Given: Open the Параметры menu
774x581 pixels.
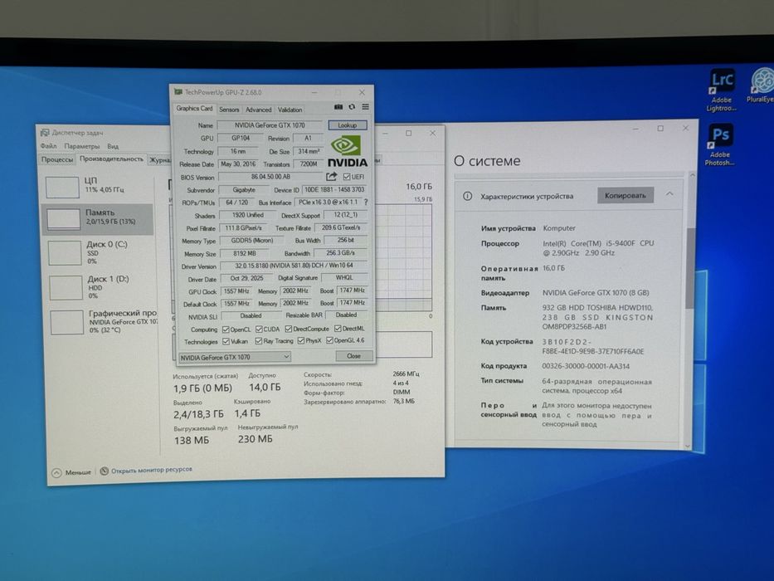Looking at the screenshot, I should click(x=81, y=146).
